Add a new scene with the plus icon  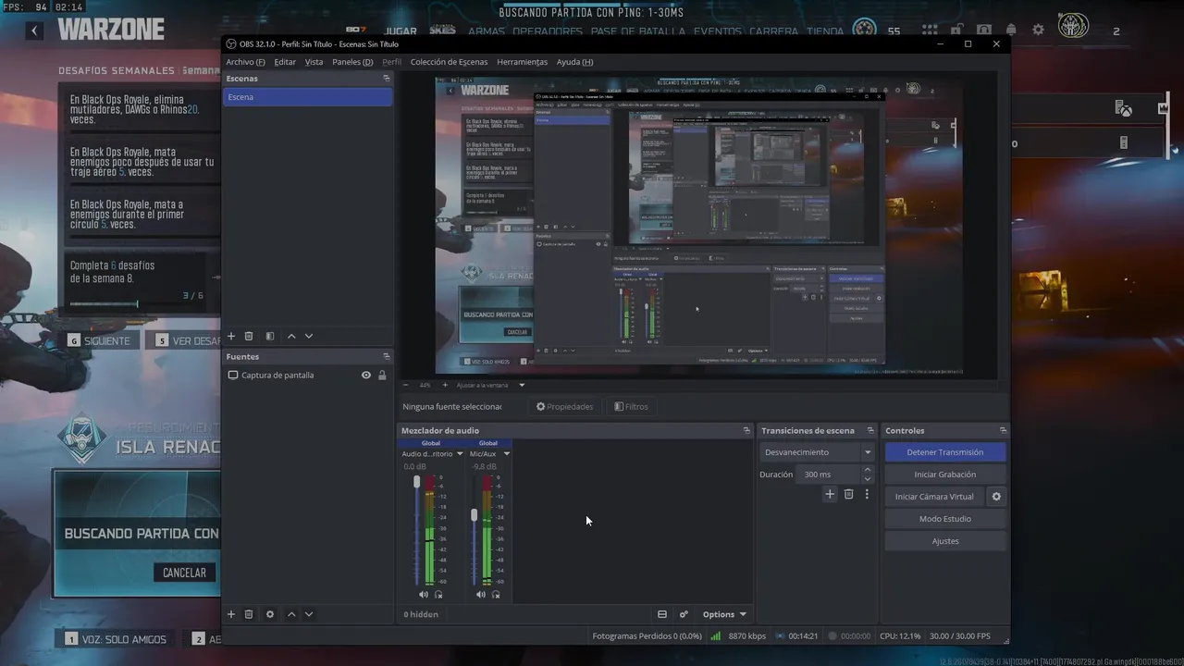(x=231, y=337)
